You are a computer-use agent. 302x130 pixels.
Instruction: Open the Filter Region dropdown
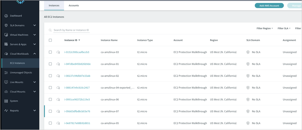pyautogui.click(x=265, y=28)
